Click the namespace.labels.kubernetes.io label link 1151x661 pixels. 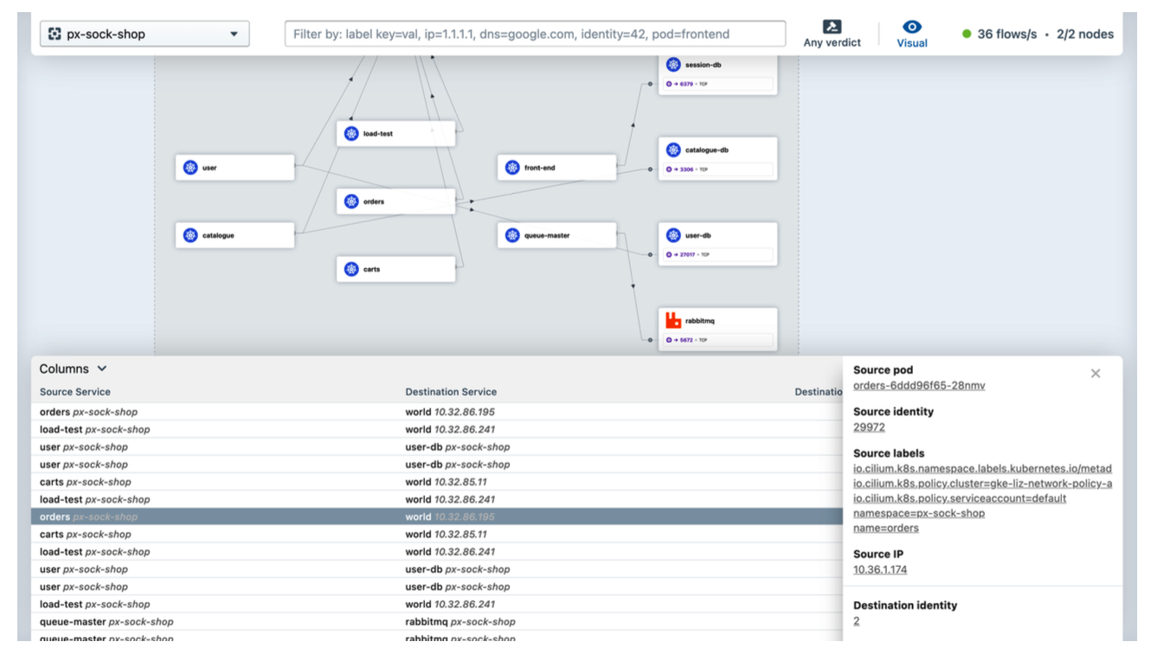pyautogui.click(x=983, y=469)
